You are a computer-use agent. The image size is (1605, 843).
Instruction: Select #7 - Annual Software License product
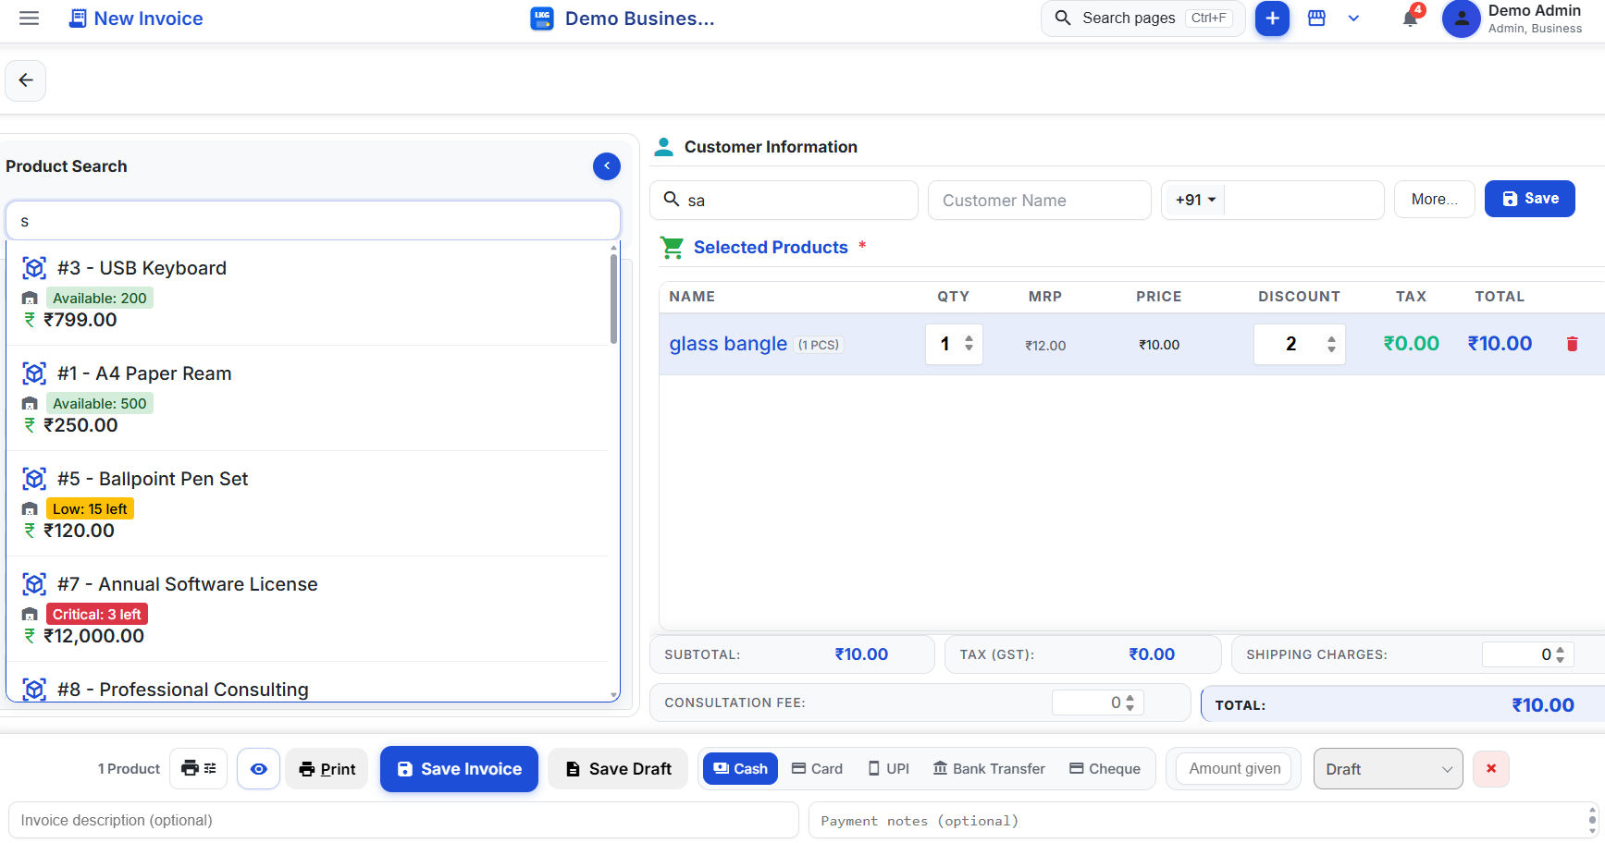(307, 609)
